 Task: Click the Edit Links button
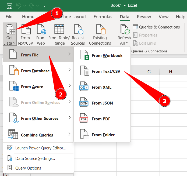click(x=144, y=43)
